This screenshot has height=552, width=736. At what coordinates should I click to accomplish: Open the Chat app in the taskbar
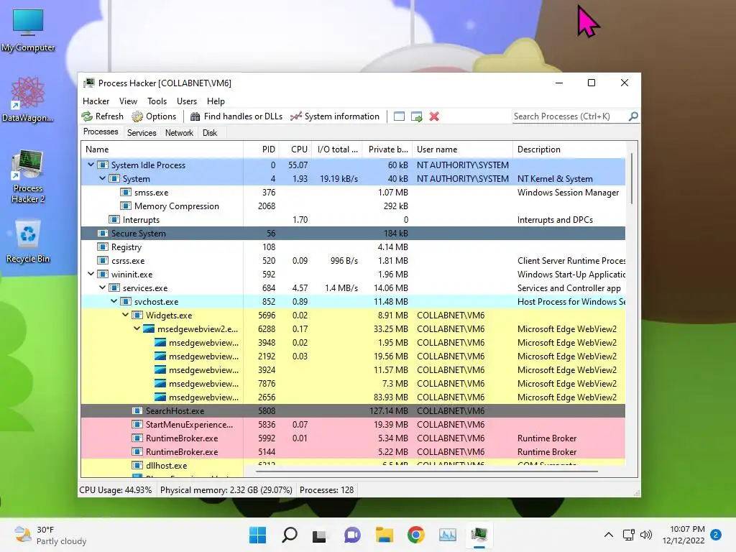(352, 535)
